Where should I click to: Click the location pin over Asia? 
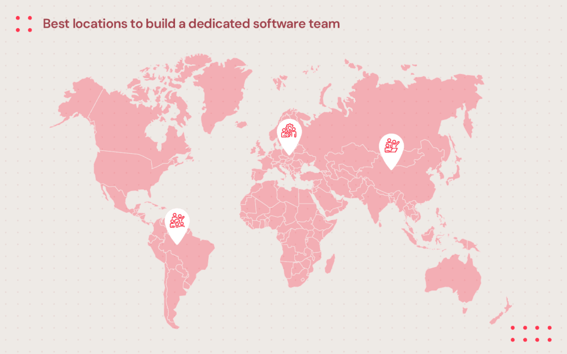tap(391, 152)
